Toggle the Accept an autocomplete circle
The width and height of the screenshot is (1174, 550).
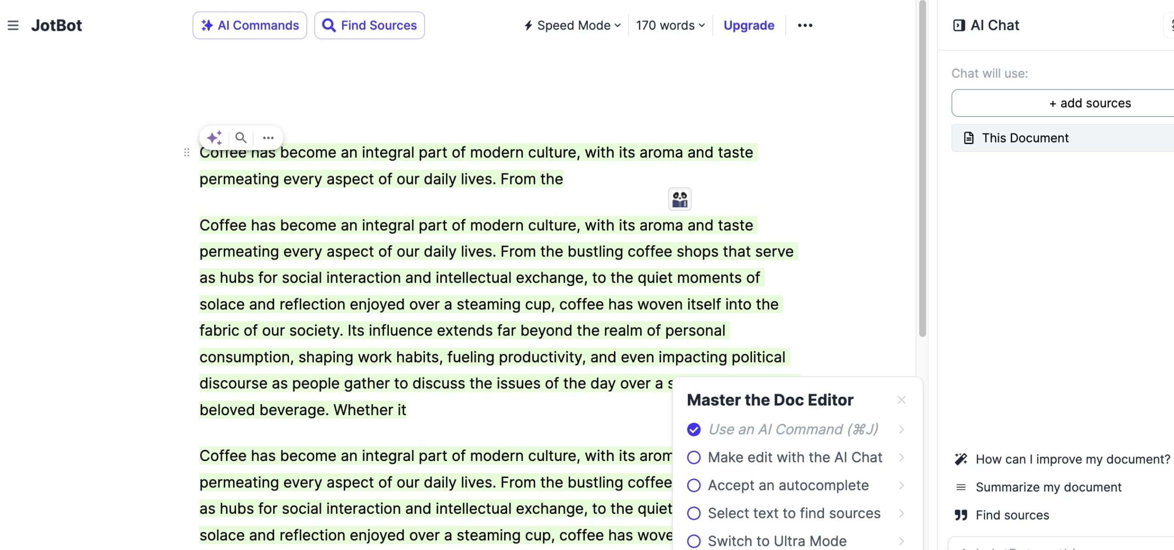(694, 485)
